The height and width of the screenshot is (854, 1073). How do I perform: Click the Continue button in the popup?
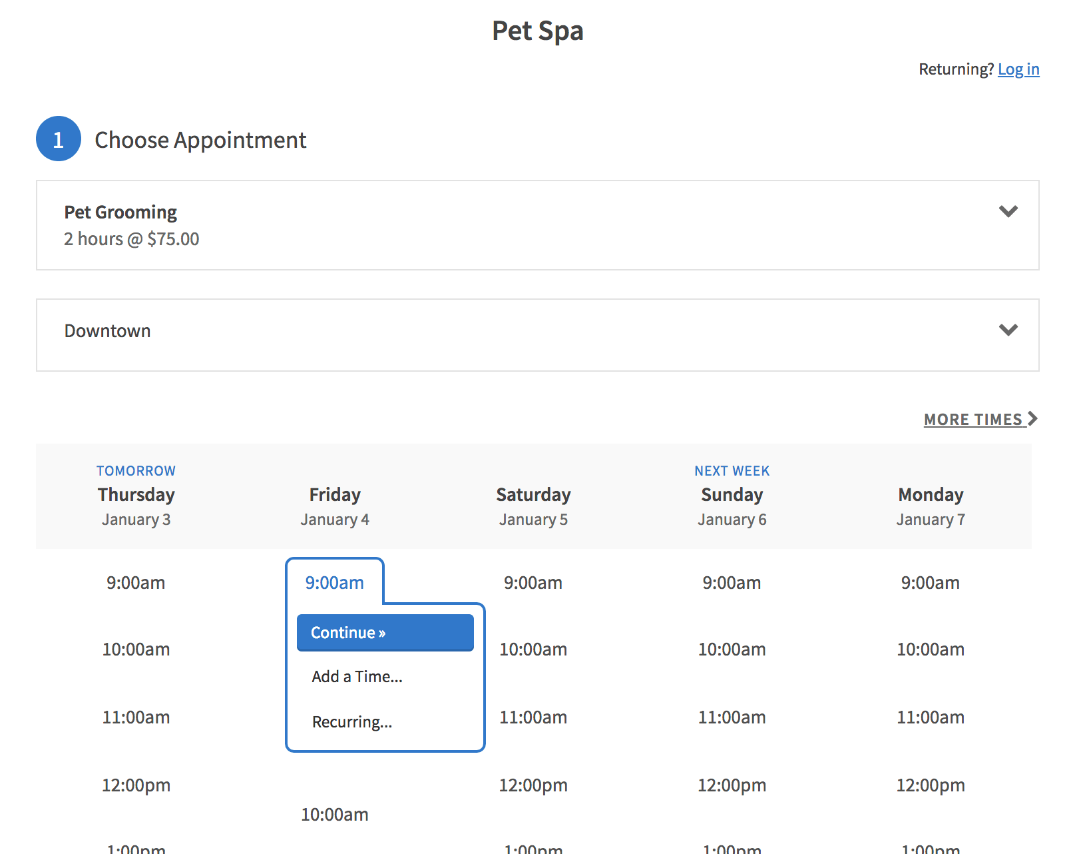385,633
